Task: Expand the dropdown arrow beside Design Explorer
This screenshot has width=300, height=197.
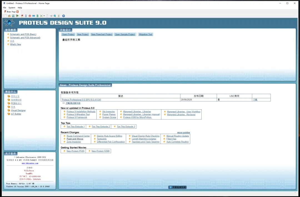Action: pyautogui.click(x=44, y=16)
